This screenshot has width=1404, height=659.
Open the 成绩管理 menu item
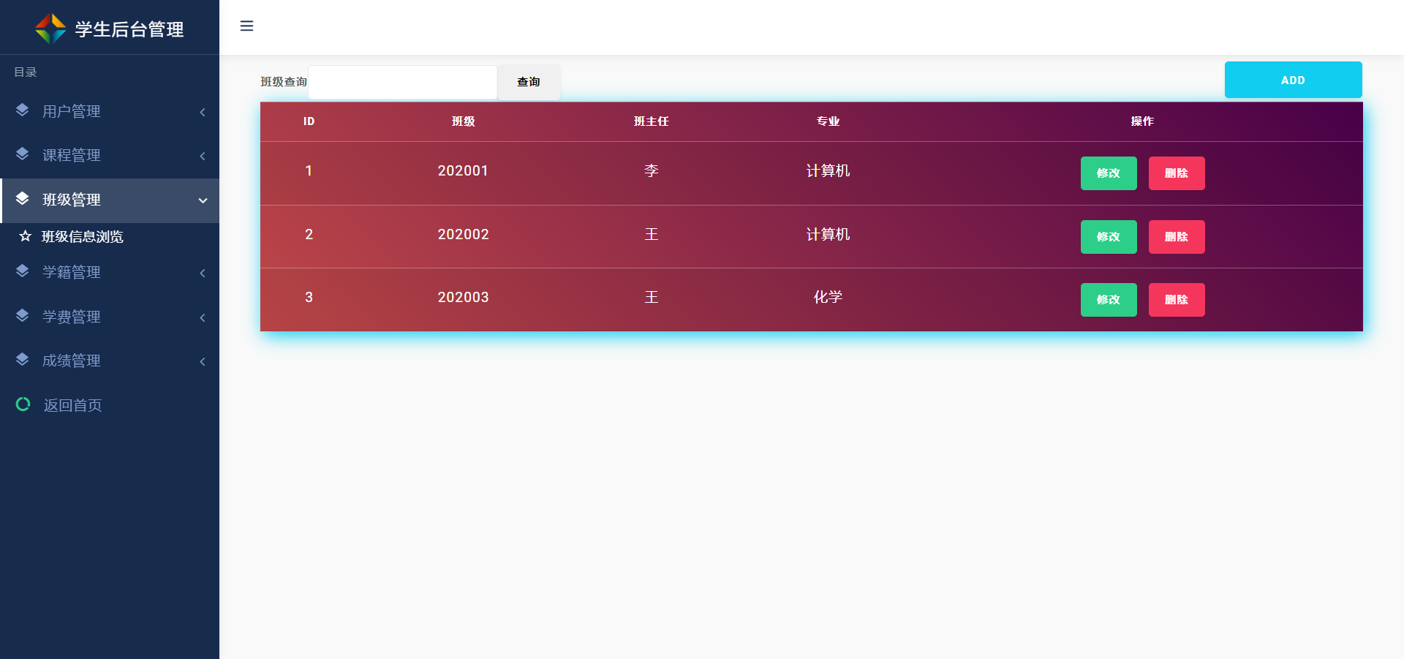110,361
